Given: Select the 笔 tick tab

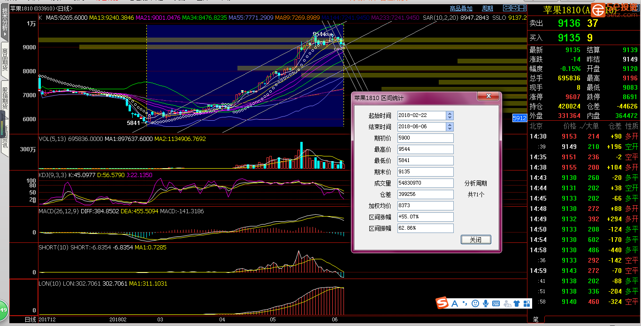Looking at the screenshot, I should click(536, 319).
